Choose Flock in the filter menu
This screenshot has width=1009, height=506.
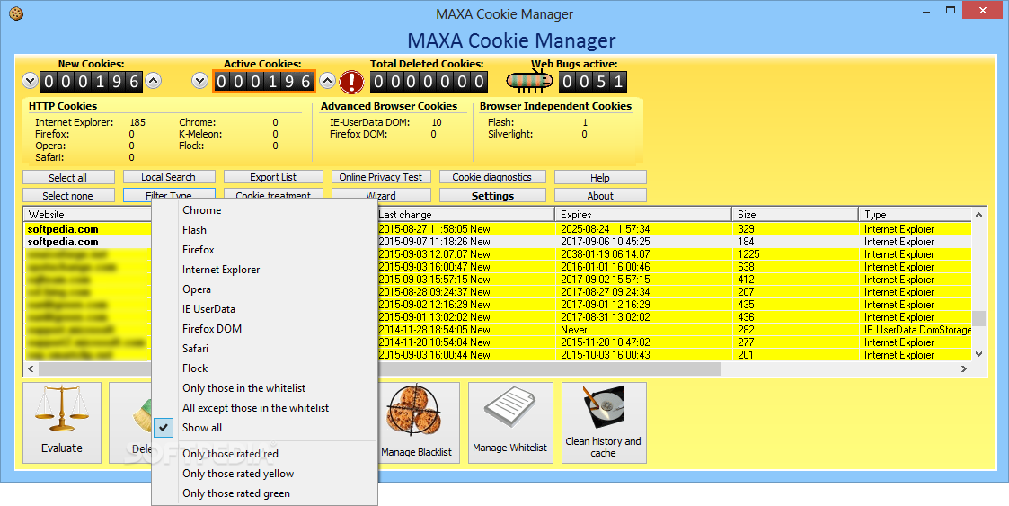(x=264, y=368)
